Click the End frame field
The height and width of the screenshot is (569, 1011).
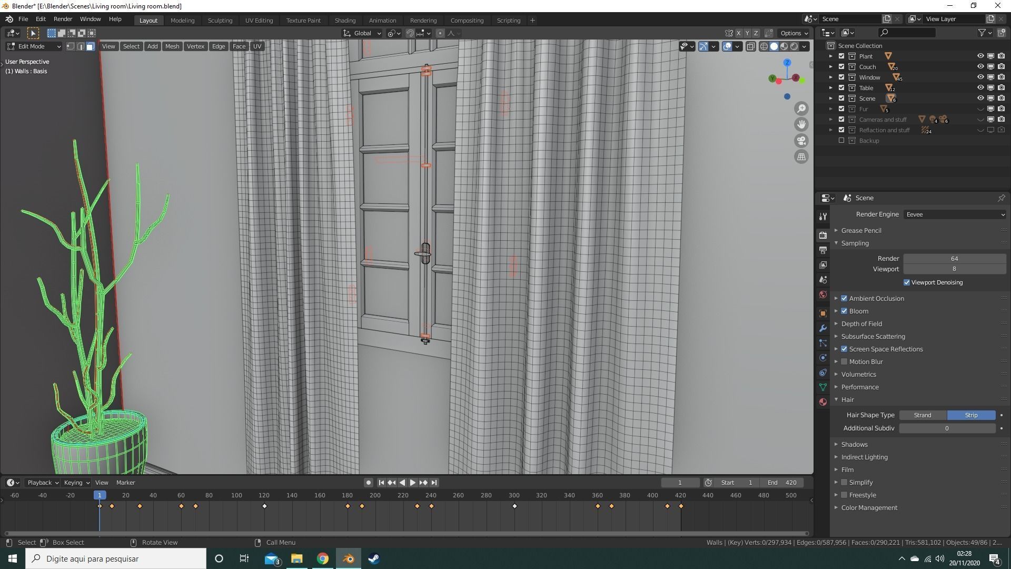[x=781, y=483]
